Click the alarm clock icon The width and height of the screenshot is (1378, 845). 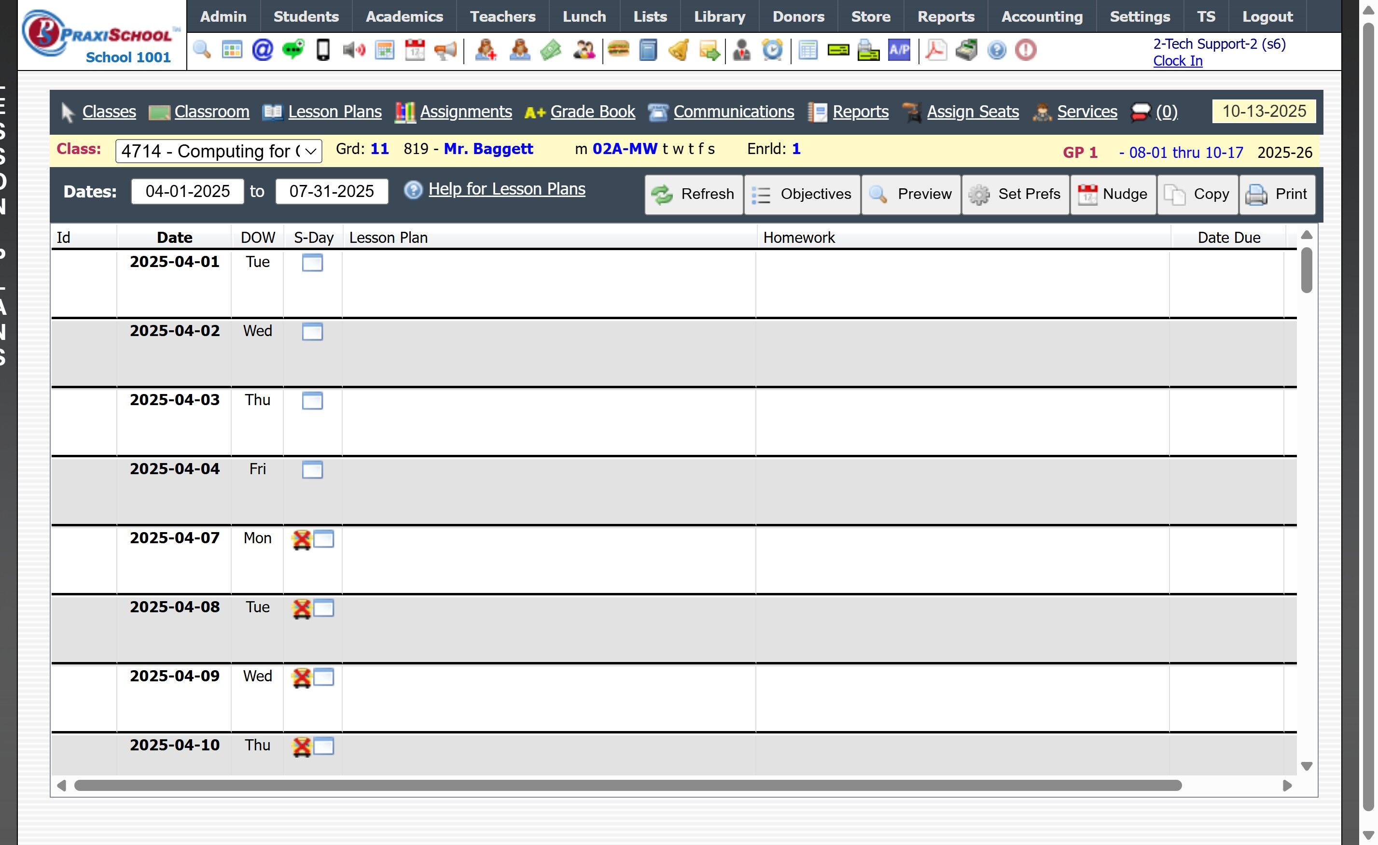772,50
